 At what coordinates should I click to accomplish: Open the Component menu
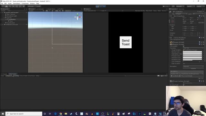click(25, 4)
